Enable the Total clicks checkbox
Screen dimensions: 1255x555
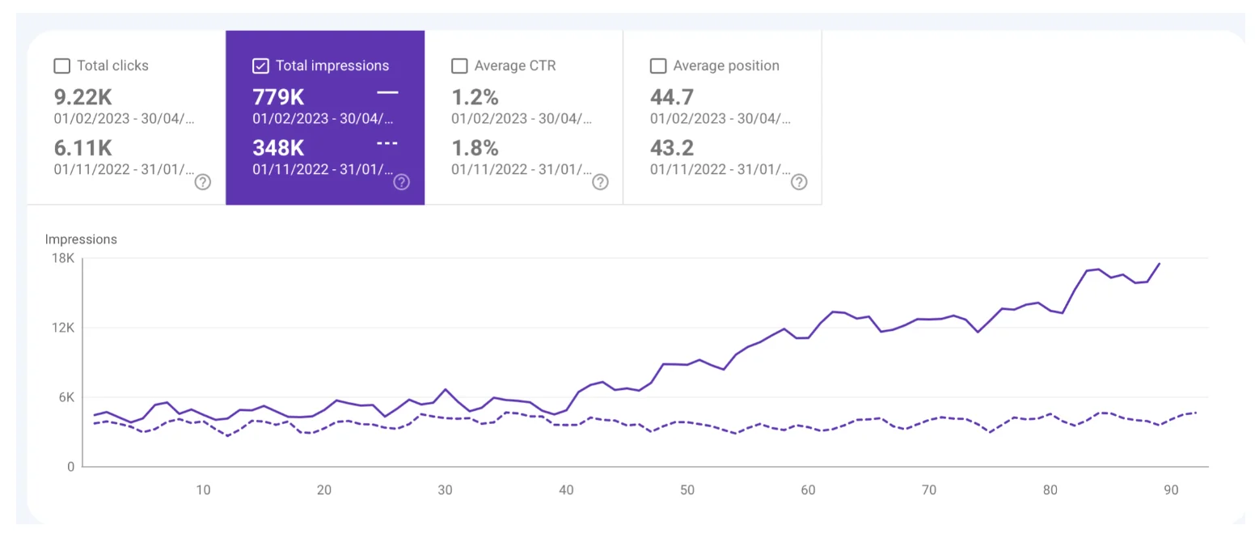(x=62, y=66)
